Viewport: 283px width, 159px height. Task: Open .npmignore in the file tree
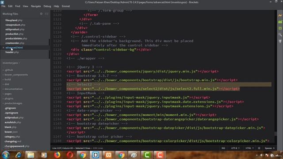11,113
